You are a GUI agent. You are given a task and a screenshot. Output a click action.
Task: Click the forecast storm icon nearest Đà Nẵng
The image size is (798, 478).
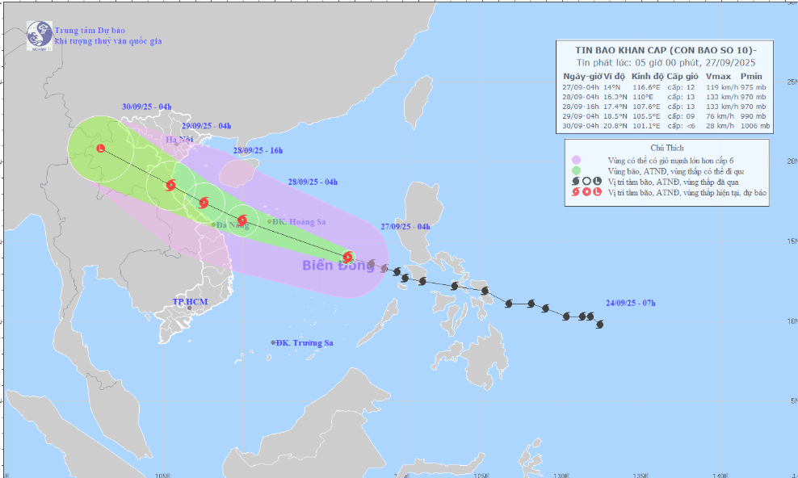pos(204,203)
